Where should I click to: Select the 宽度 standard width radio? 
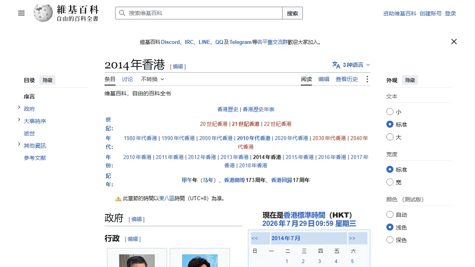tap(390, 169)
